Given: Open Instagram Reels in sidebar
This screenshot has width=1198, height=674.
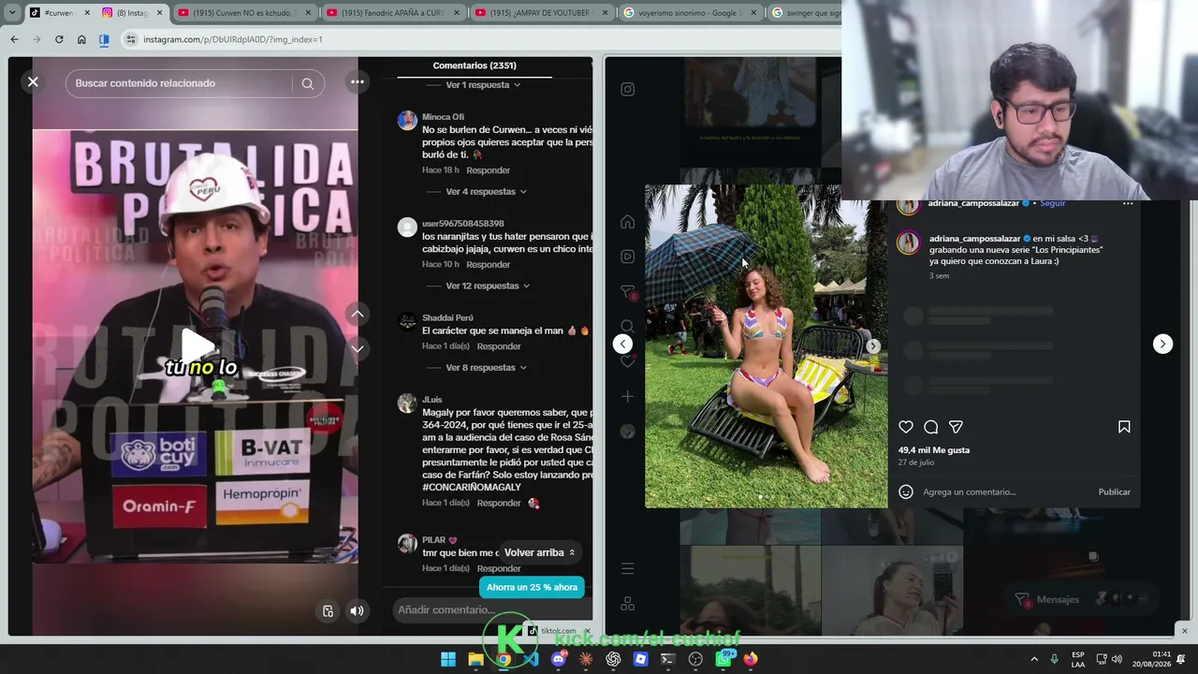Looking at the screenshot, I should coord(627,256).
